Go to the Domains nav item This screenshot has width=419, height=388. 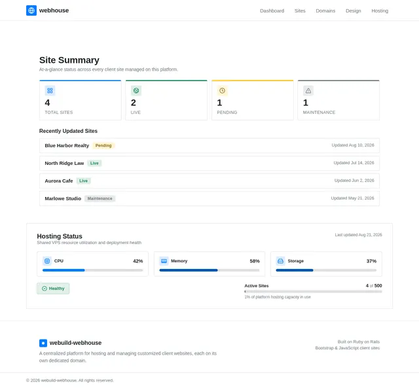(325, 10)
